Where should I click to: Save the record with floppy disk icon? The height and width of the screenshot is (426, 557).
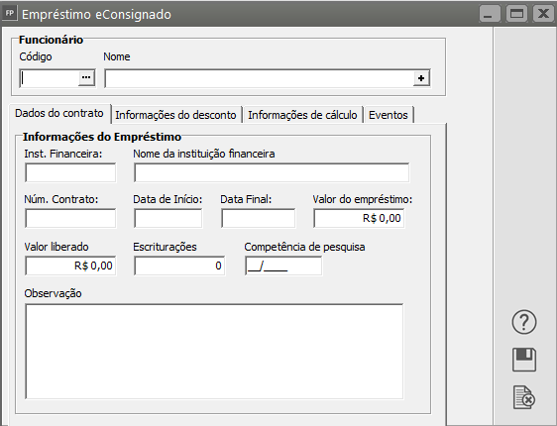point(524,360)
